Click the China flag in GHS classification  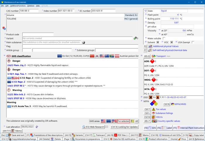point(92,56)
